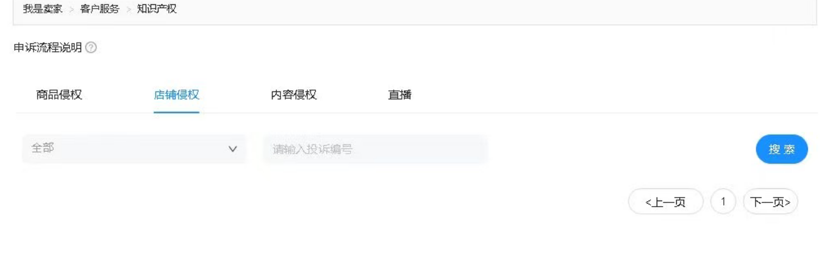Image resolution: width=822 pixels, height=264 pixels.
Task: Open the help icon beside 申诉流程说明
Action: click(x=91, y=48)
